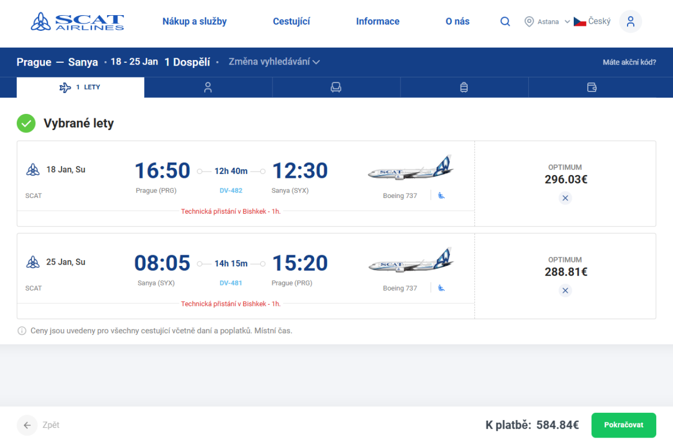Open the Informace menu
Screen dimensions: 673x442
pos(377,22)
